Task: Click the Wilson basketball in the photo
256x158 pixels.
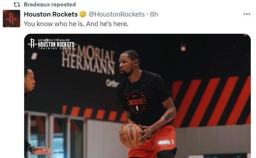Action: coord(131,135)
